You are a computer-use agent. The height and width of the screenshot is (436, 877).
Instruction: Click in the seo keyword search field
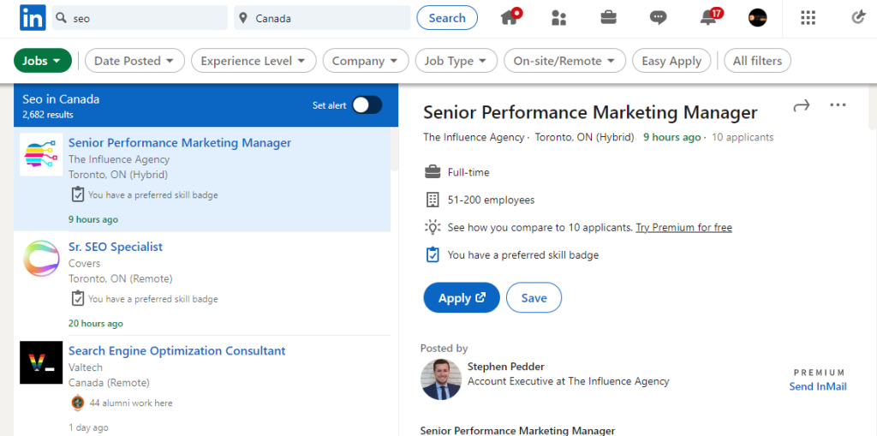click(x=140, y=18)
